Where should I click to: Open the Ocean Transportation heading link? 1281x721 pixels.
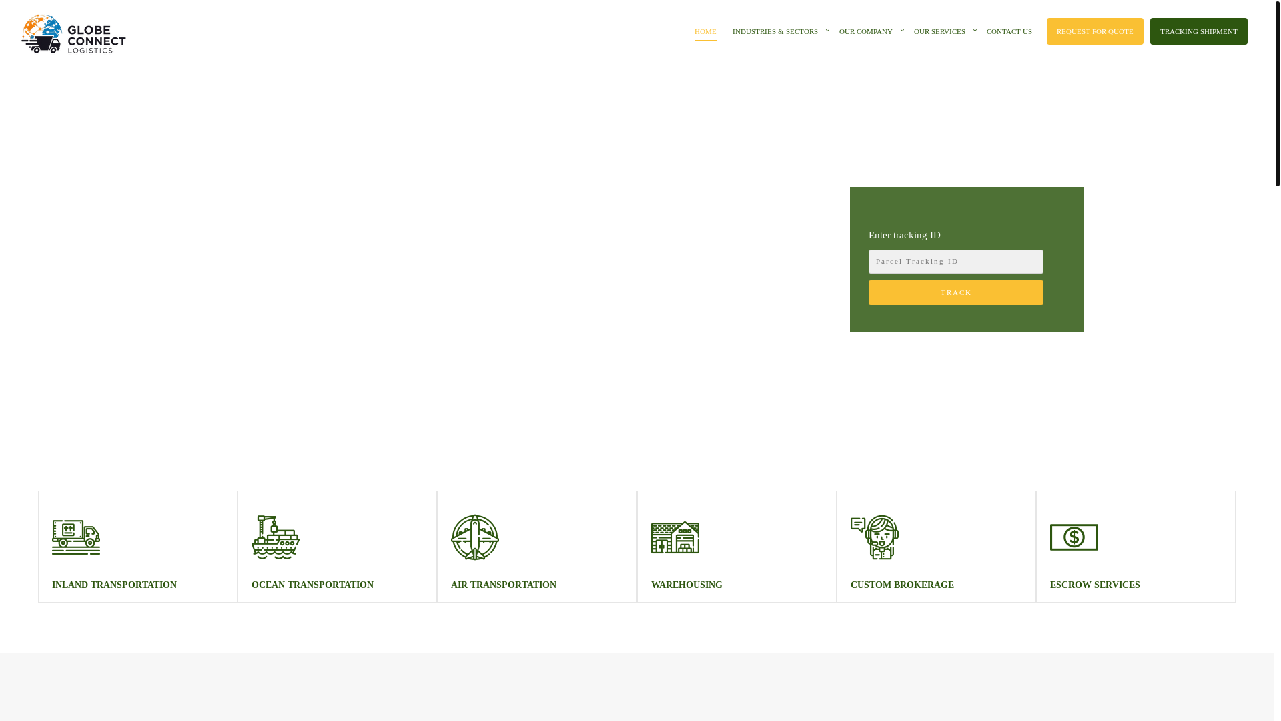tap(312, 585)
